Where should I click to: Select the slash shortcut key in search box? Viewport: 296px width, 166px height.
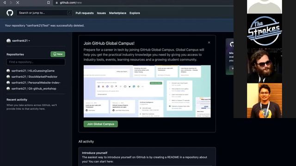click(x=69, y=13)
